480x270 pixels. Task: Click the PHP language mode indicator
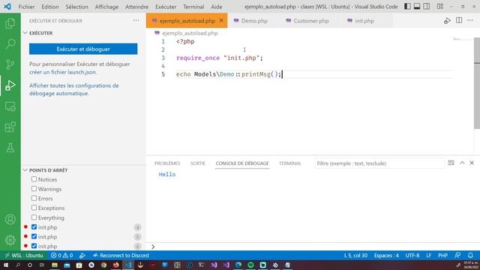point(442,255)
